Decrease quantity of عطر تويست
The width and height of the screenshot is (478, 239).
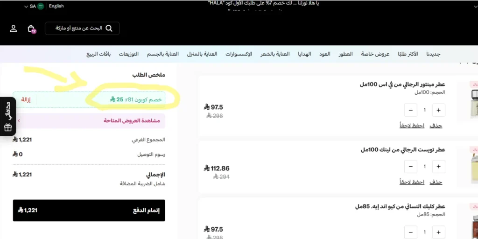(x=411, y=167)
